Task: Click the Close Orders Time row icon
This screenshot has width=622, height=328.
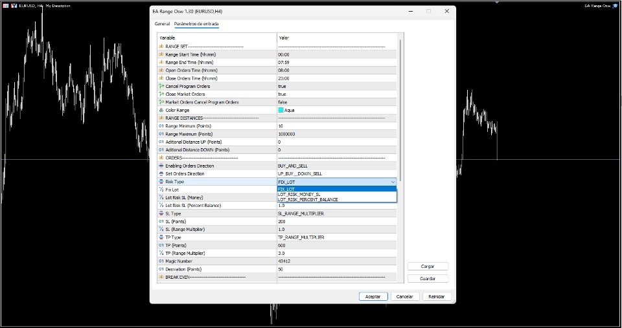Action: coord(161,78)
